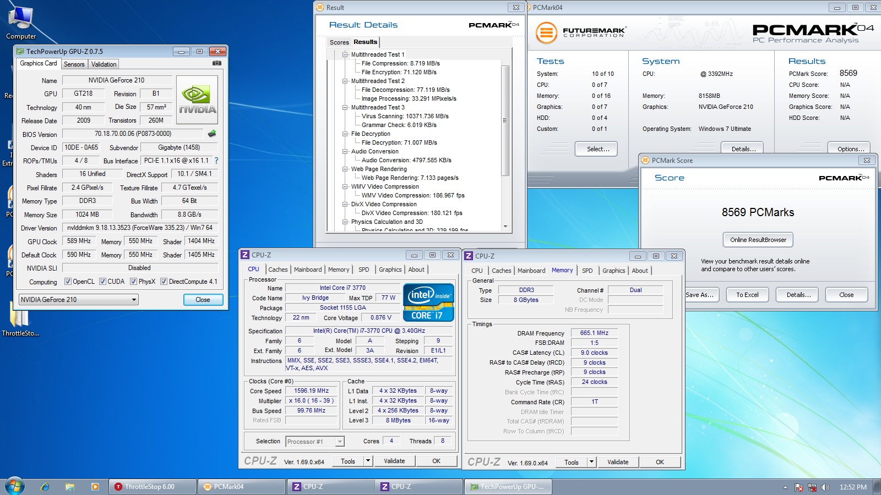Collapse the Web Page Rendering node
This screenshot has width=881, height=495.
[x=345, y=169]
